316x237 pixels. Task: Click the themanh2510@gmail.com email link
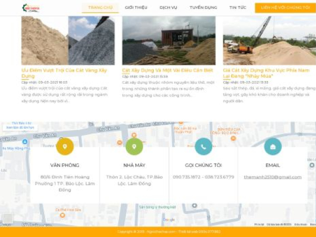pos(272,177)
